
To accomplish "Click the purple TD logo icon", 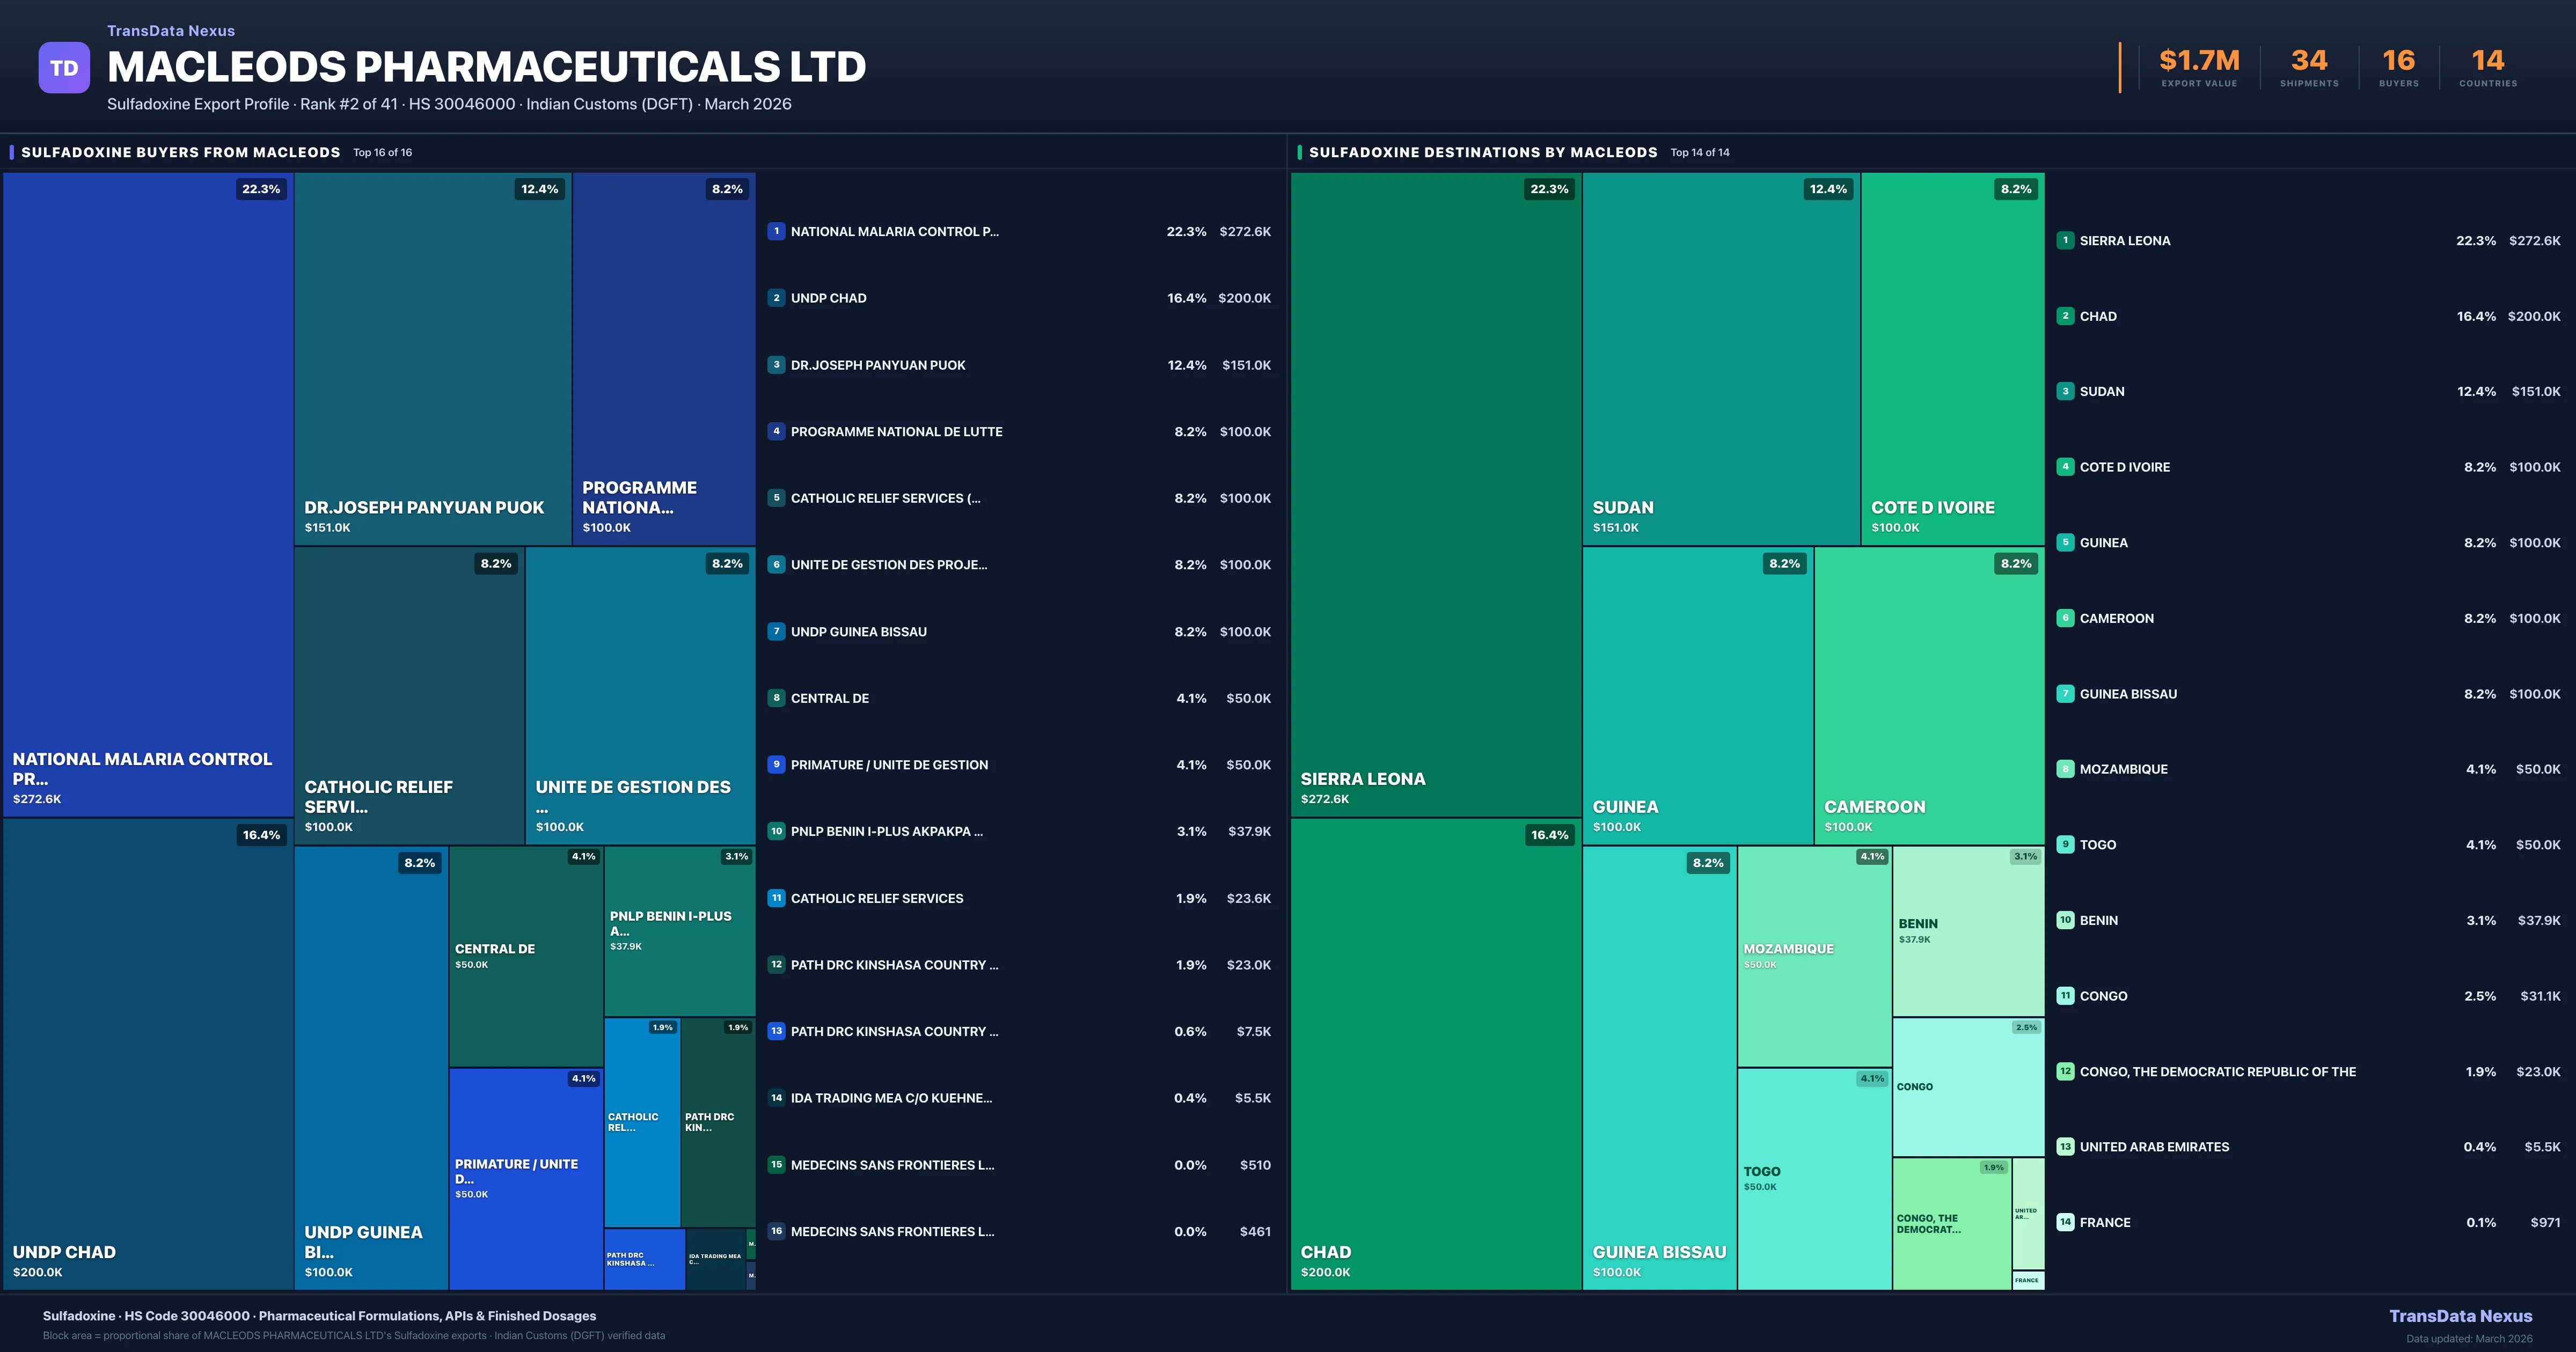I will (x=64, y=68).
